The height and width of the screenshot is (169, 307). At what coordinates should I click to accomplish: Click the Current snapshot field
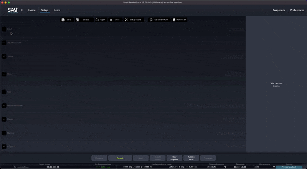[x=120, y=158]
